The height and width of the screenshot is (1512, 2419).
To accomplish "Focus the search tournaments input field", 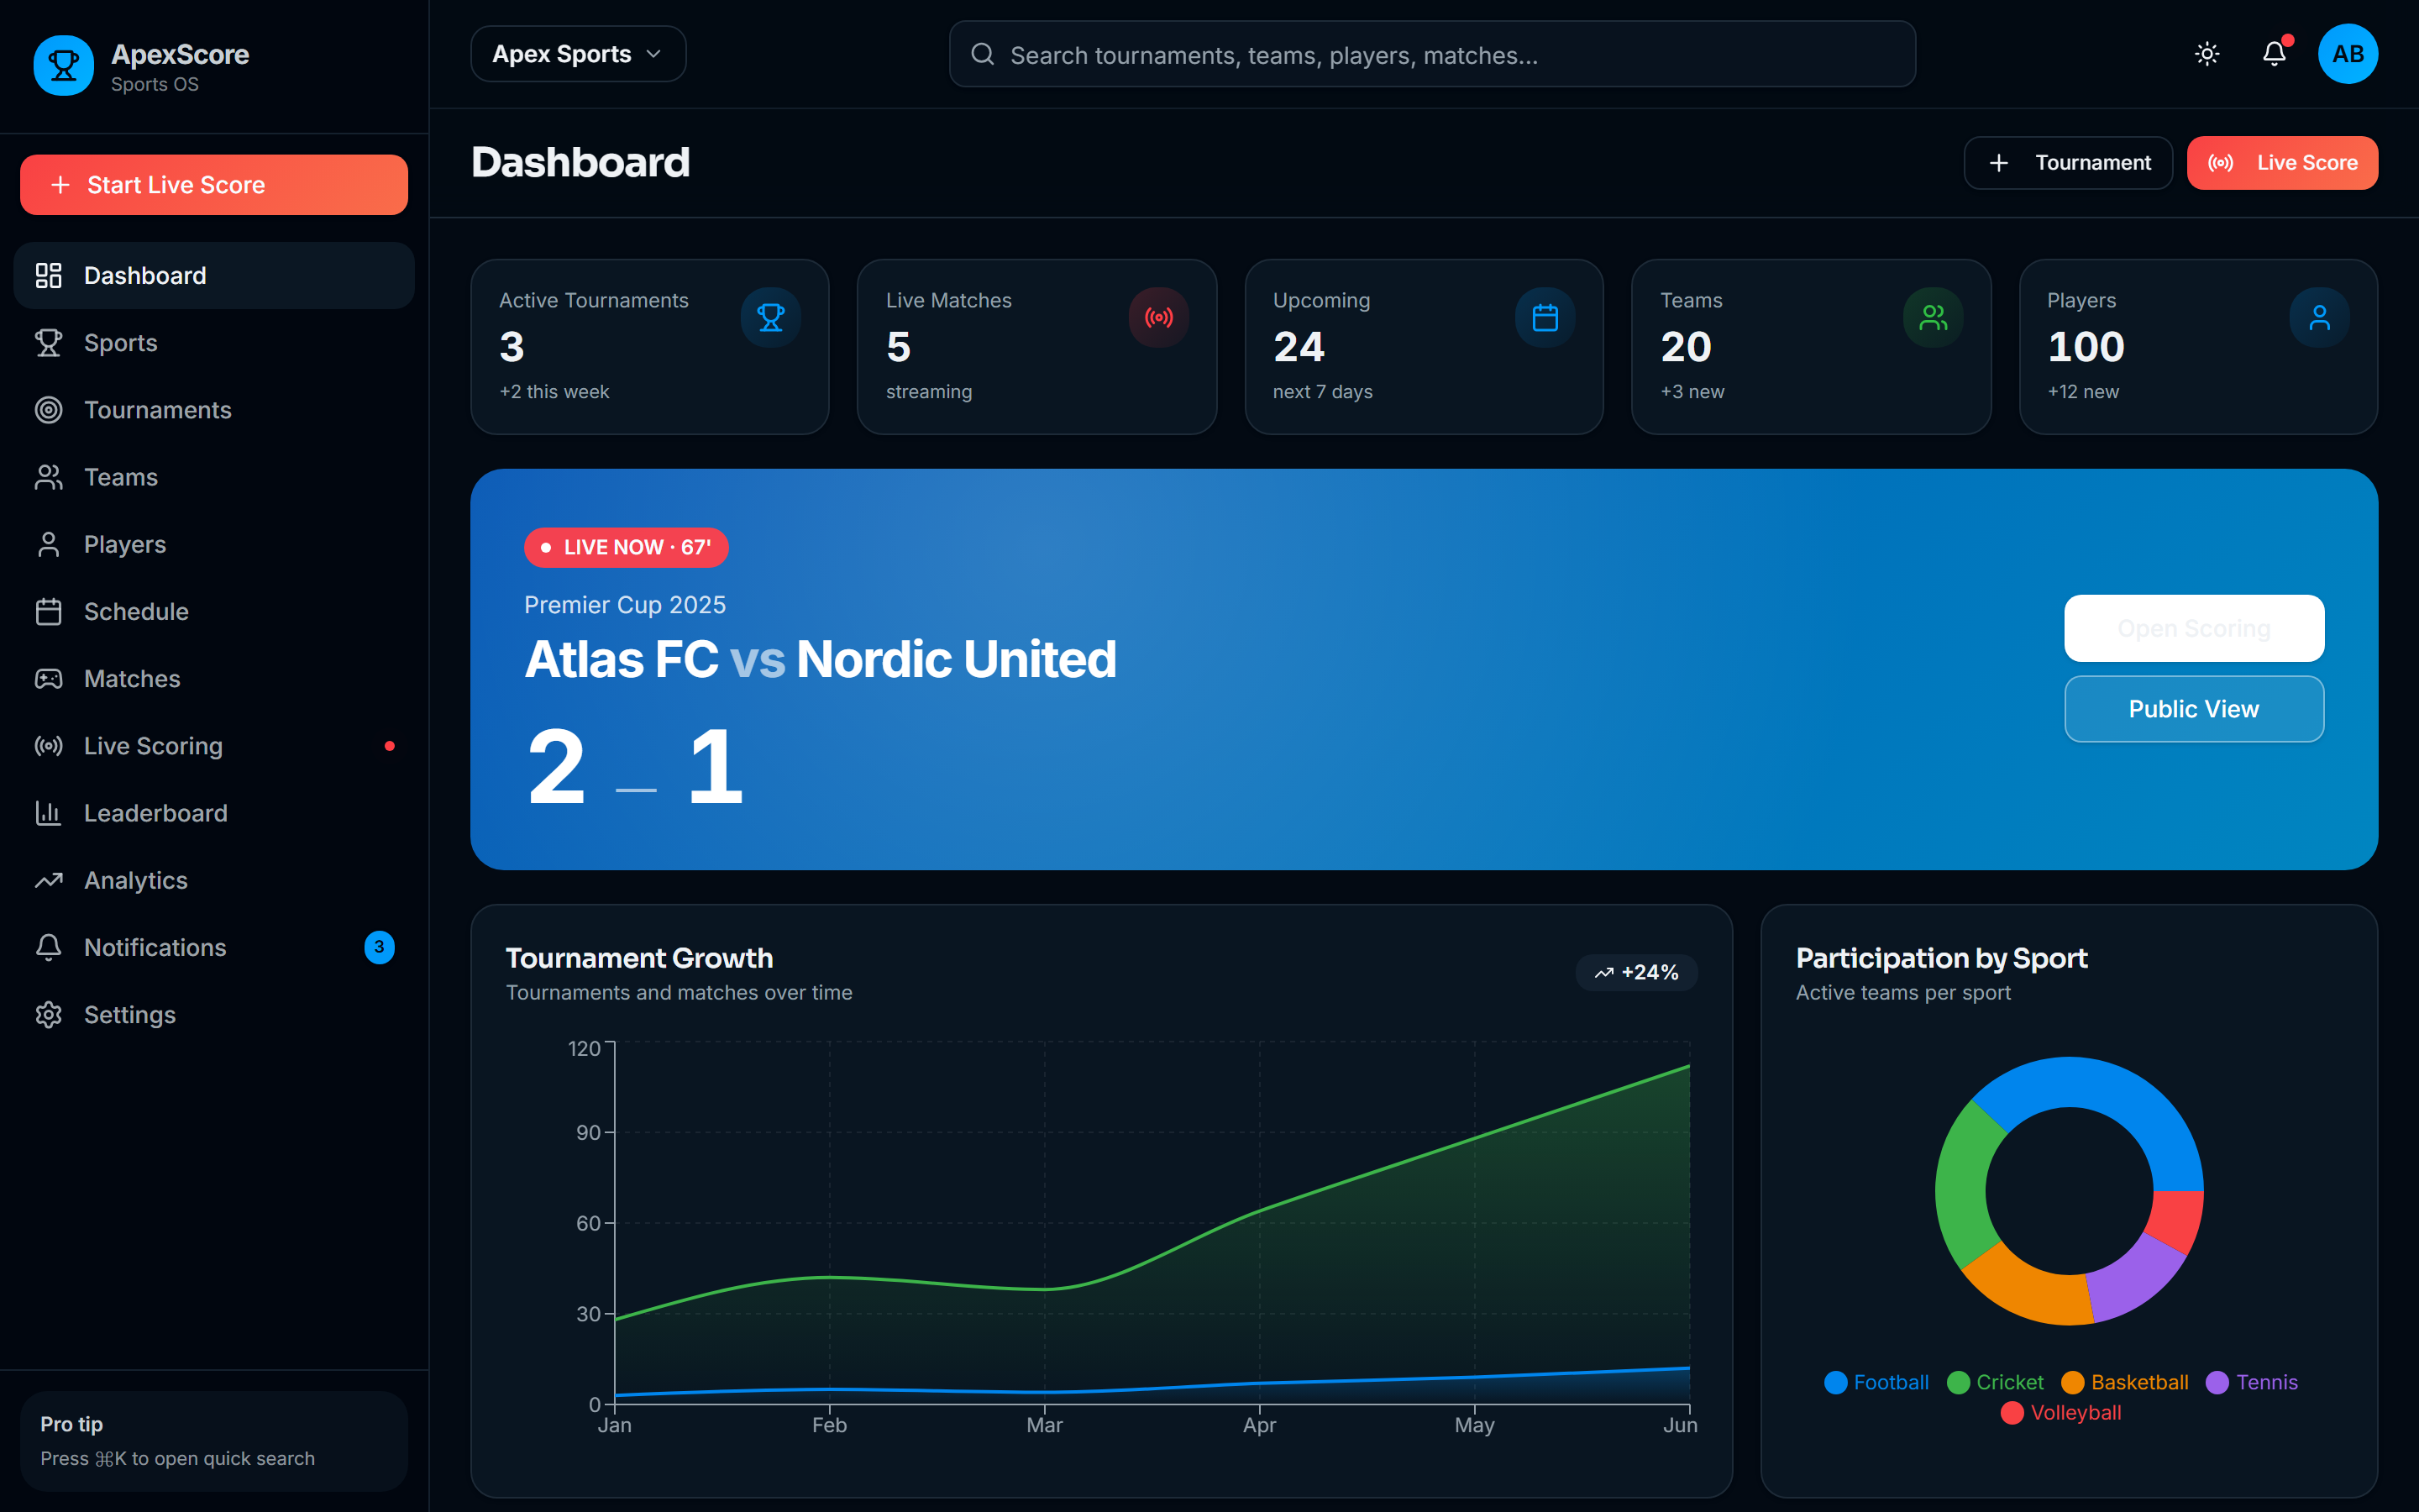I will click(1431, 54).
